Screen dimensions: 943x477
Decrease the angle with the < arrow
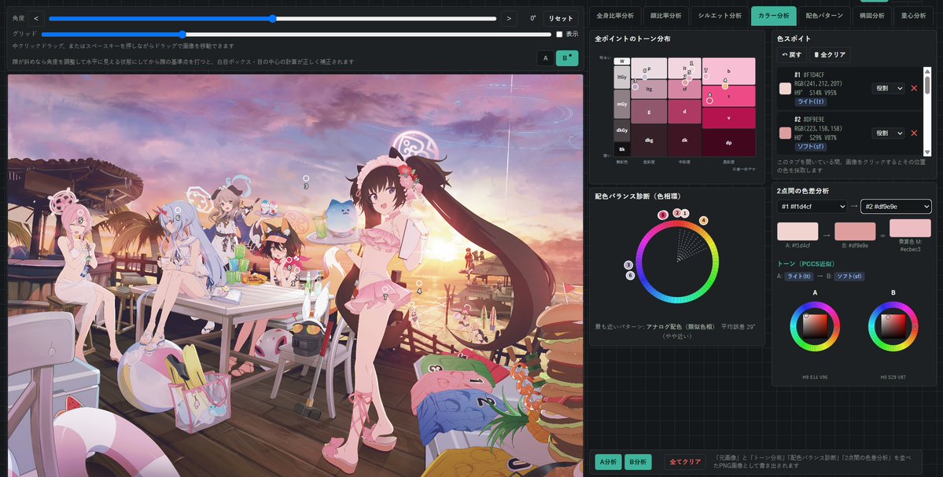36,19
